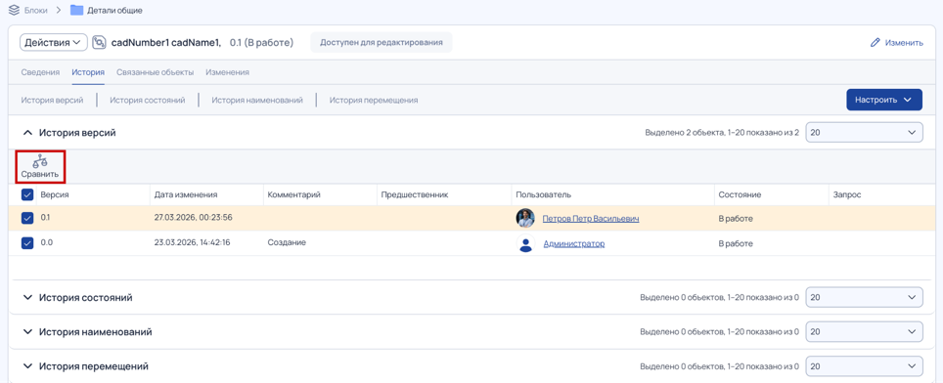Viewport: 943px width, 383px height.
Task: Uncheck the checkbox for version 0.0
Action: click(x=26, y=243)
